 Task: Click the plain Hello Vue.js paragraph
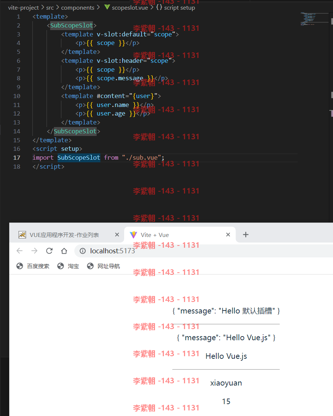[x=226, y=356]
